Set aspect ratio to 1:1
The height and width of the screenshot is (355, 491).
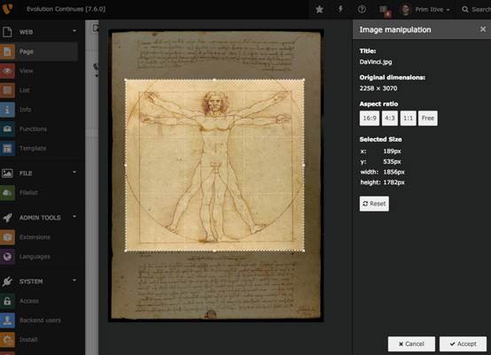(x=408, y=119)
